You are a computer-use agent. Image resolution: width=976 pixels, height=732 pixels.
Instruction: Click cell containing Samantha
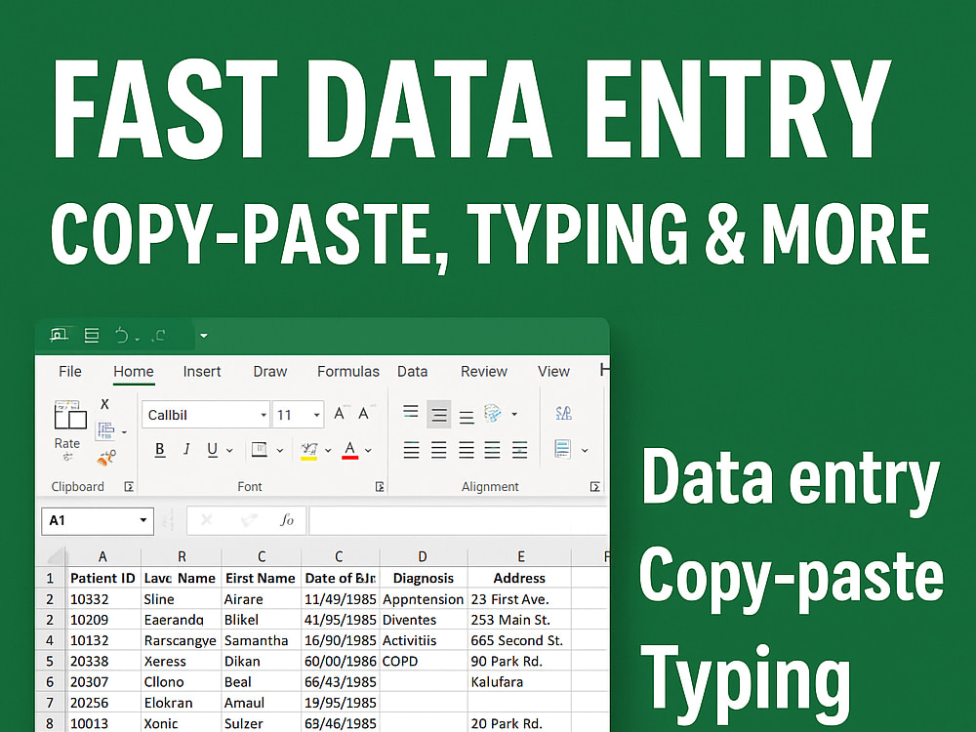pos(261,640)
